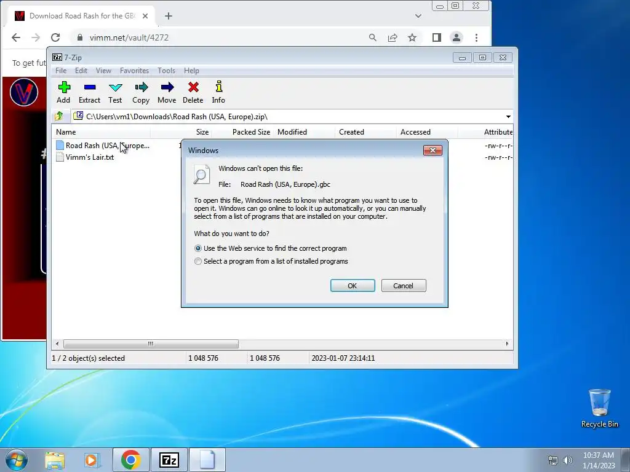630x472 pixels.
Task: Click Chrome share page icon
Action: 393,37
